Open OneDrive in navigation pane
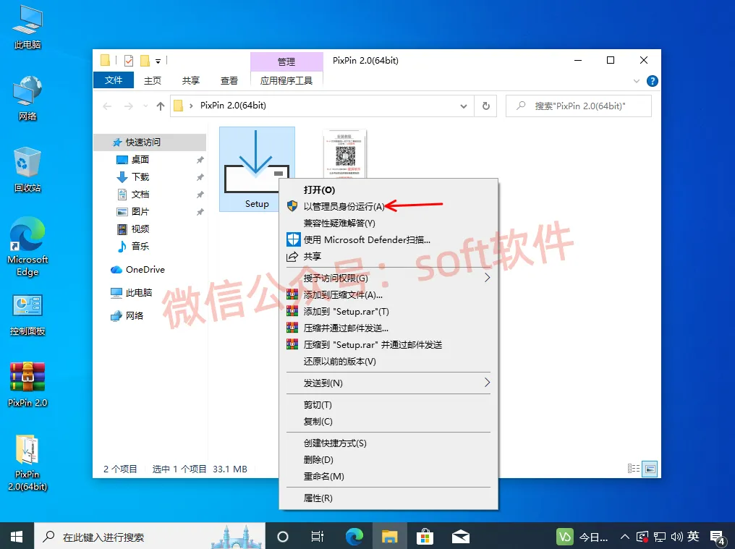This screenshot has height=549, width=735. tap(145, 270)
